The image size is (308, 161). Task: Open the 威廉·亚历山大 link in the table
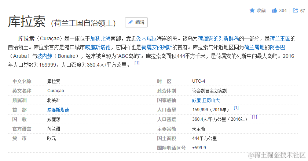coord(206,100)
